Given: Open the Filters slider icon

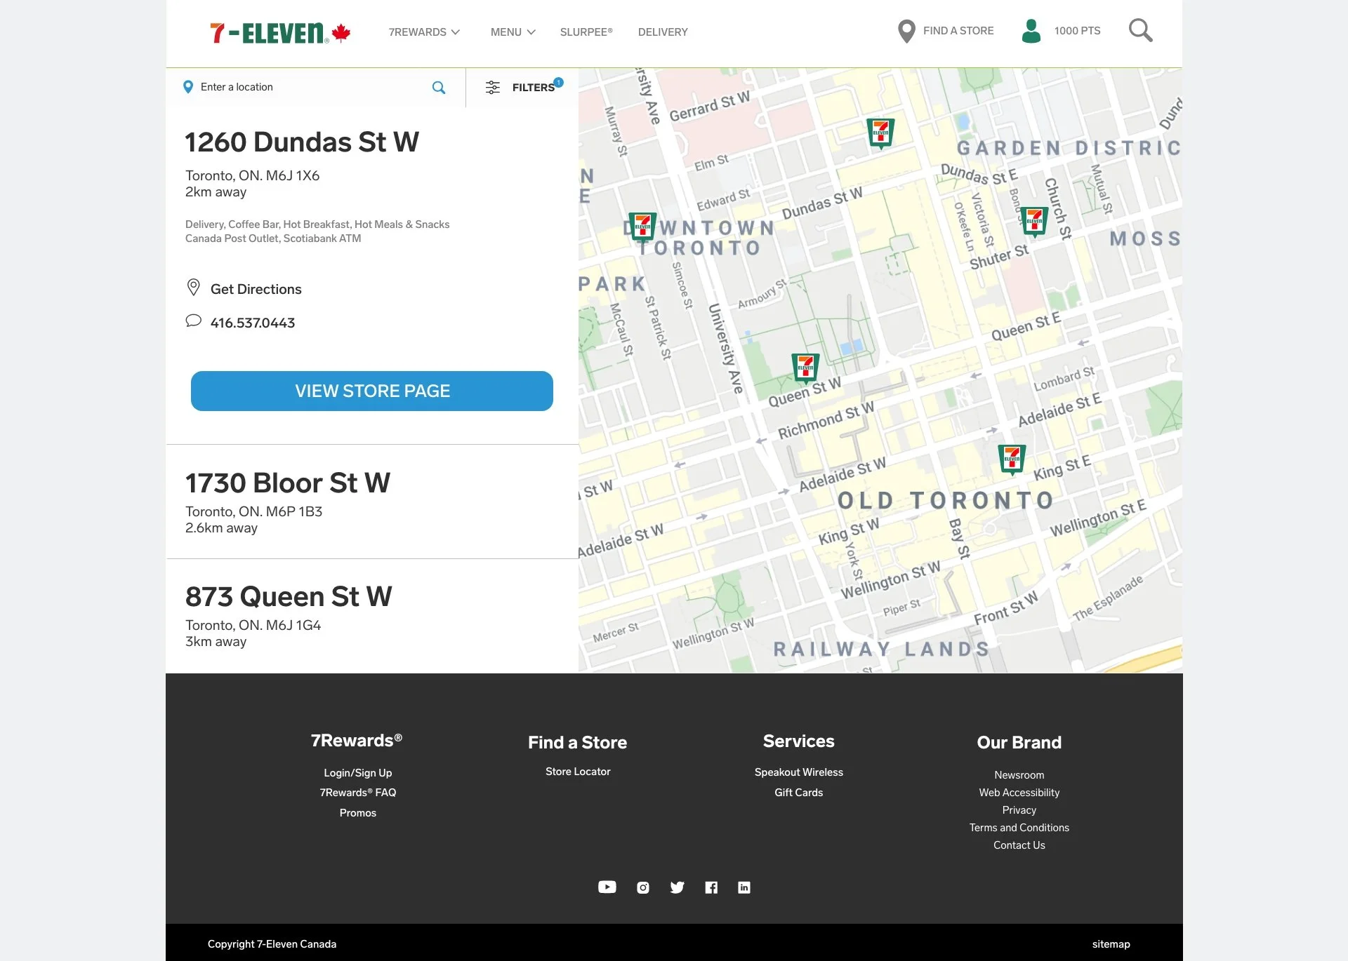Looking at the screenshot, I should coord(493,88).
